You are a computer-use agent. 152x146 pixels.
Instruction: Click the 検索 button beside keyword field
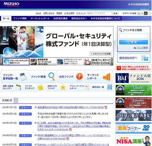tap(116, 13)
